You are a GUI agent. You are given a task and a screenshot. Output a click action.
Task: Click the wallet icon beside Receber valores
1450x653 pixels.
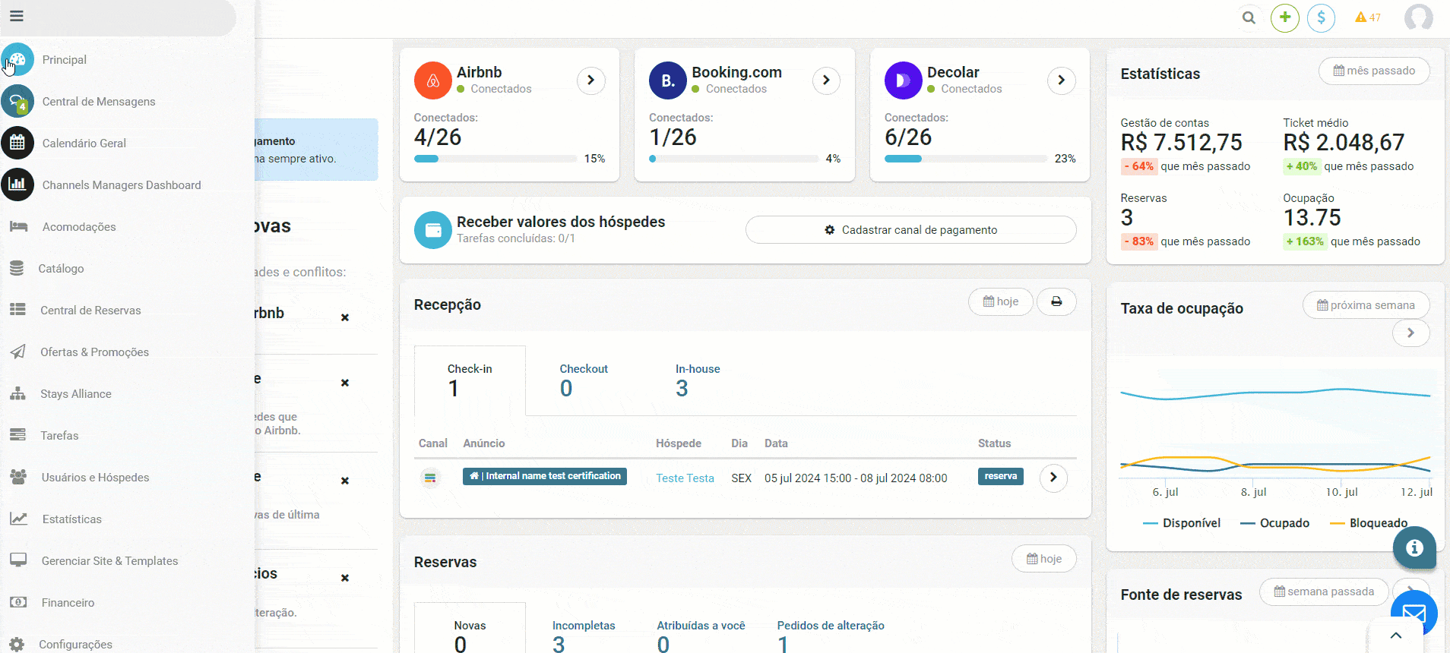(433, 230)
